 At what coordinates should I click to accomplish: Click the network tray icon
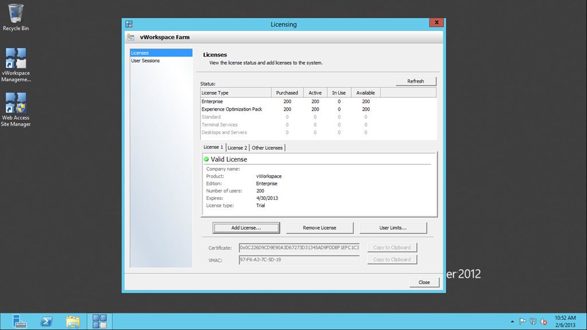click(x=533, y=321)
